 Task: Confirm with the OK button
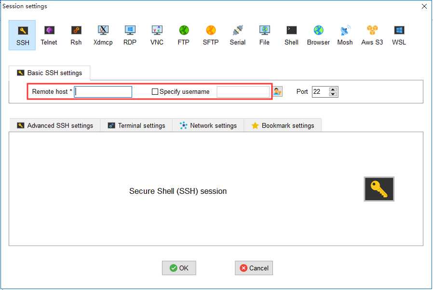coord(179,268)
